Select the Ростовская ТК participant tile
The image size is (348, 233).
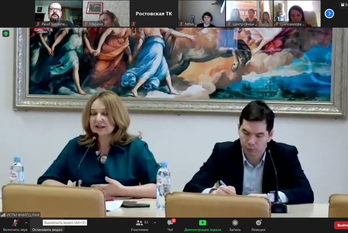(154, 14)
